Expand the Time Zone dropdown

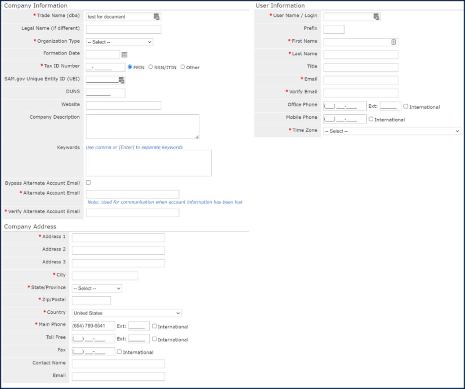pos(392,131)
